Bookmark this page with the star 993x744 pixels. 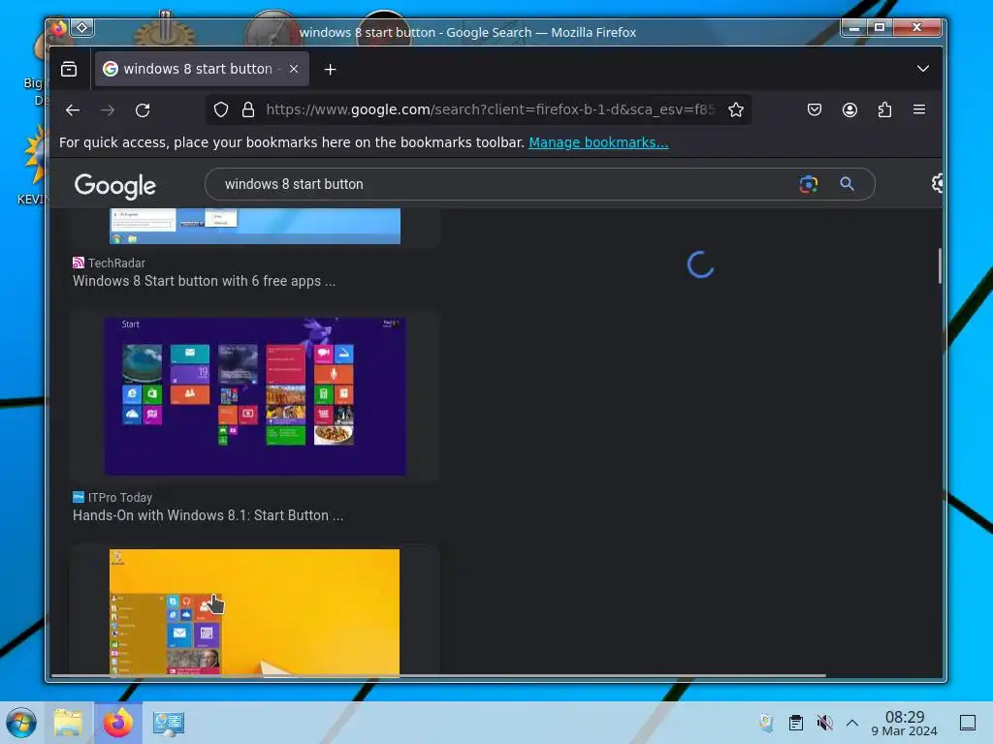(x=735, y=110)
